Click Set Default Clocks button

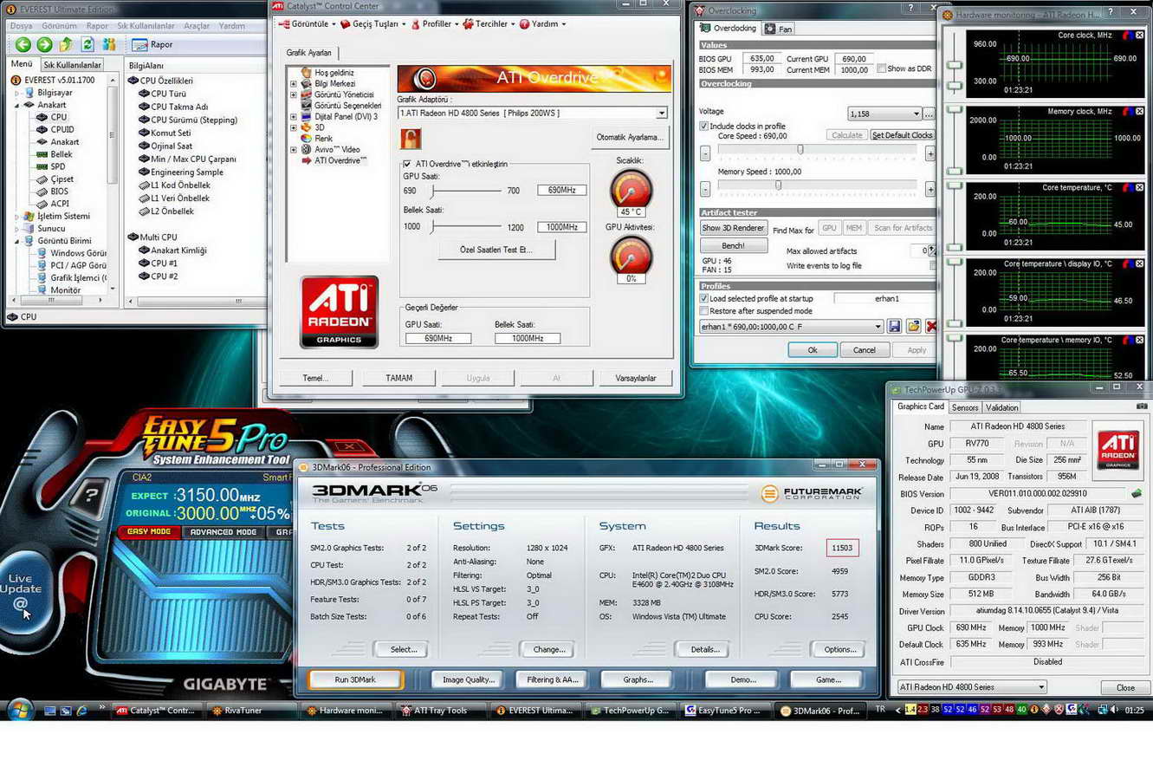coord(902,135)
